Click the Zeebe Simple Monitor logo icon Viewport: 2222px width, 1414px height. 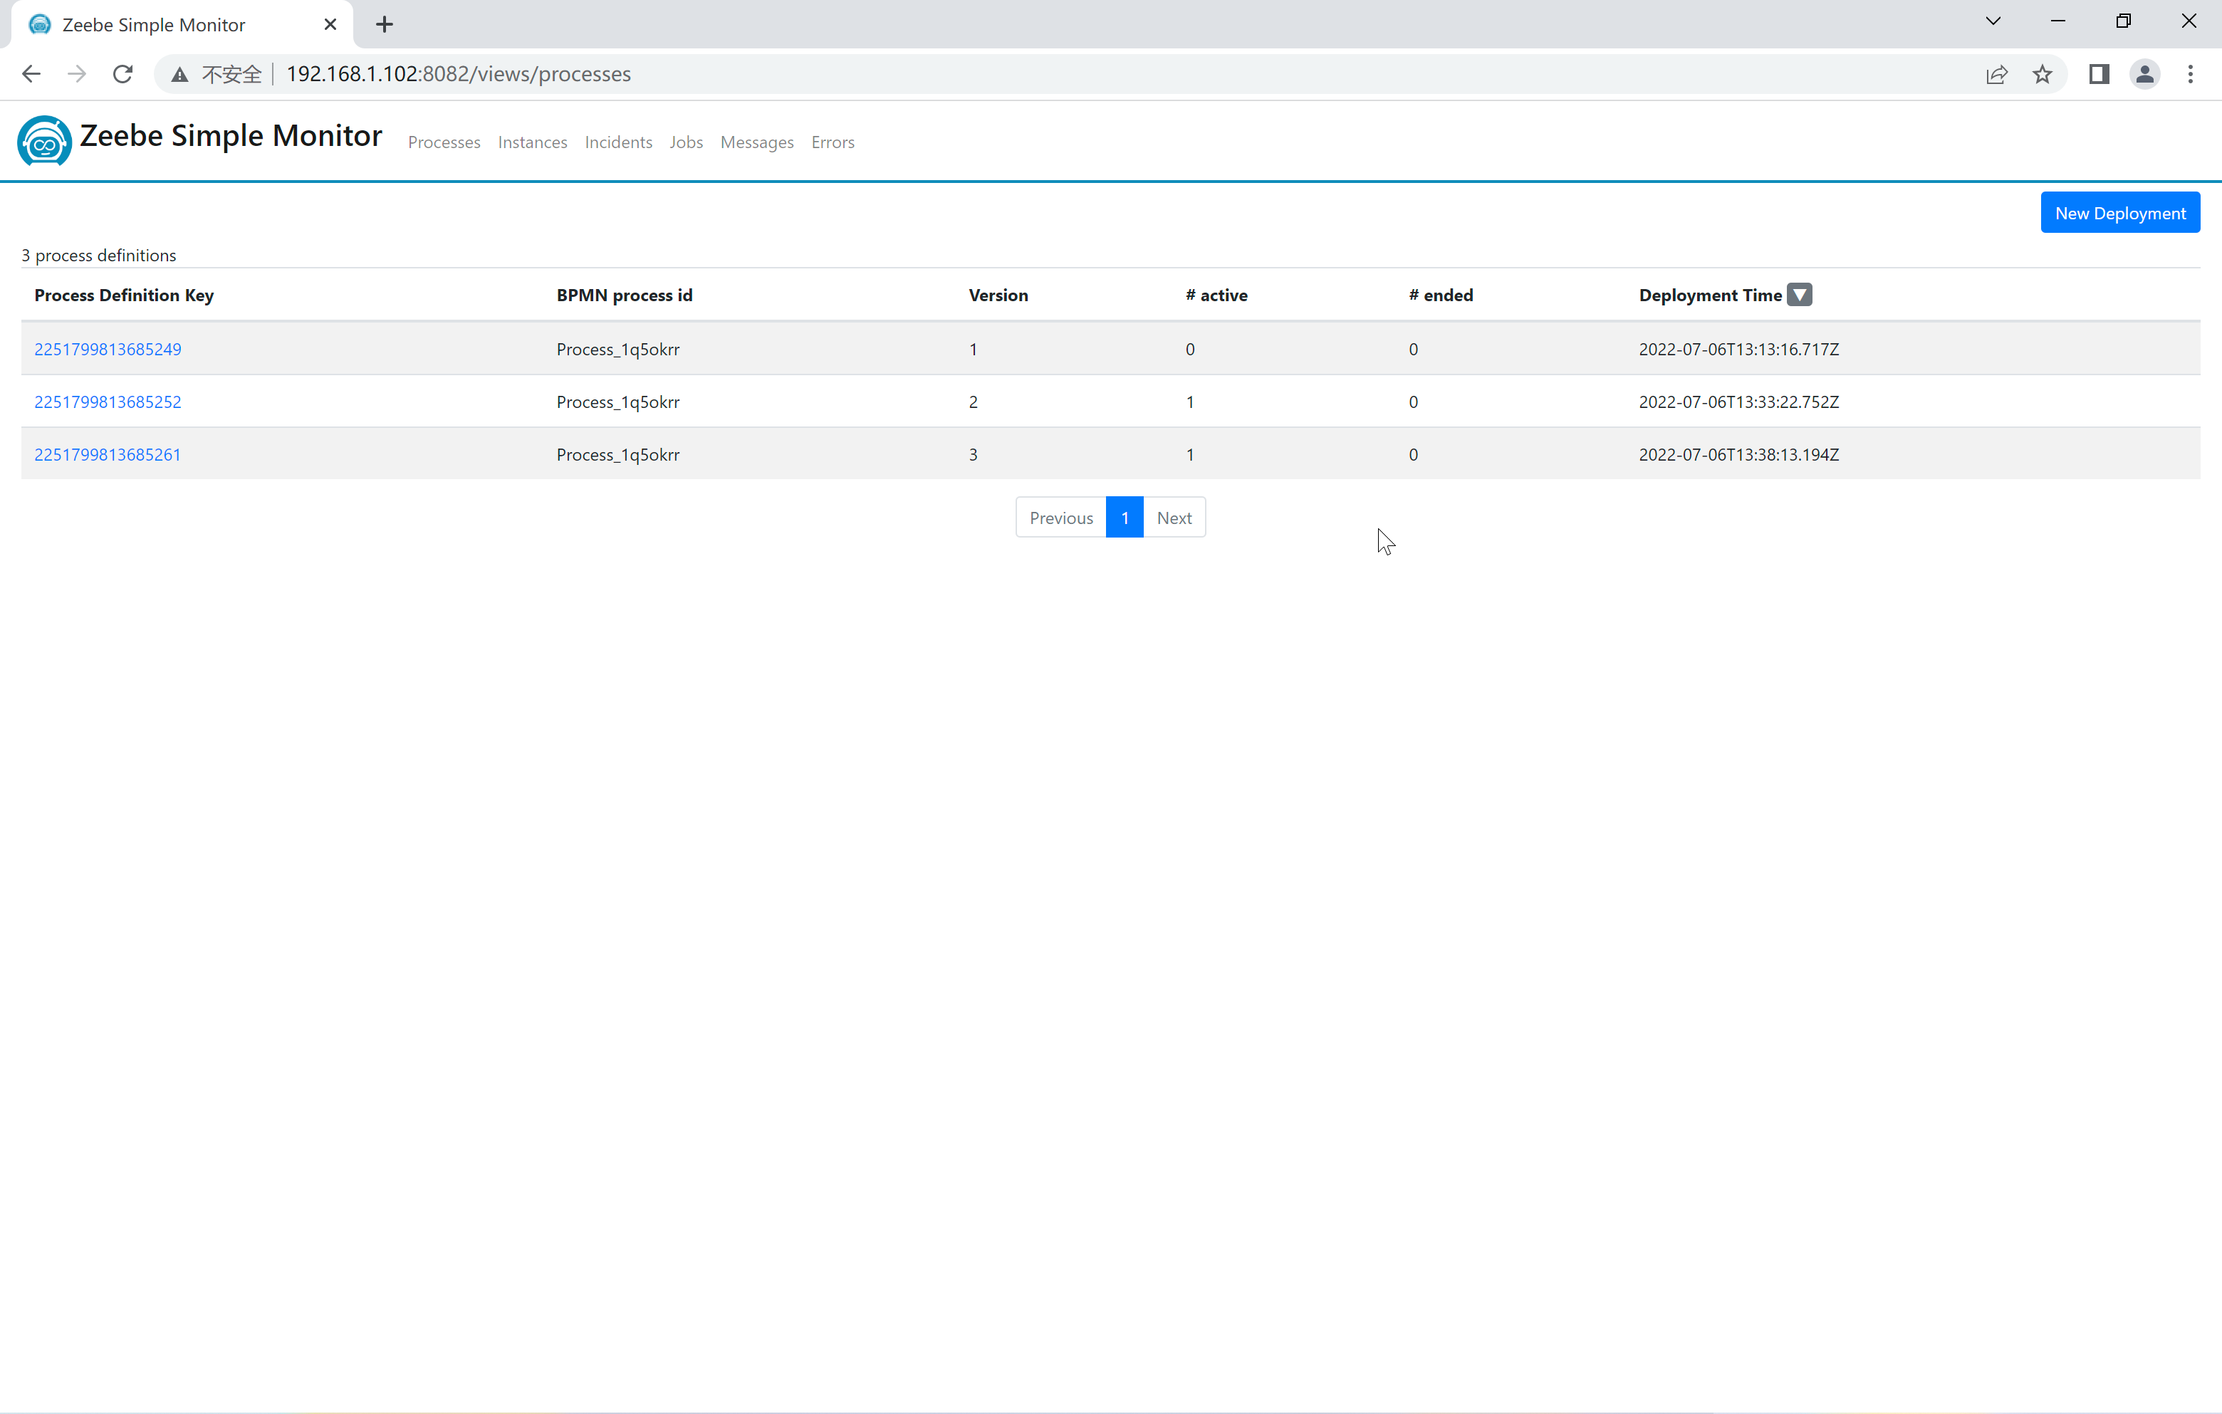click(x=44, y=141)
